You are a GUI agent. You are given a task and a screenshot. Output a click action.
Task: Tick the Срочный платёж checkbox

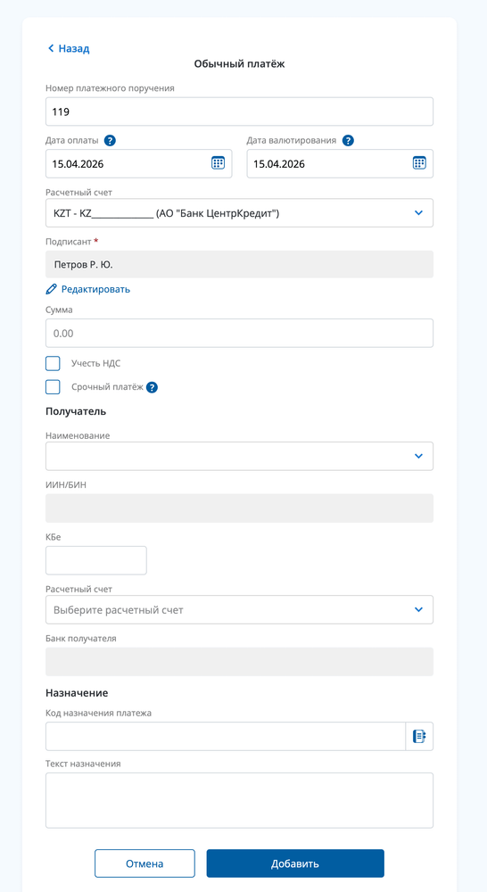point(53,387)
